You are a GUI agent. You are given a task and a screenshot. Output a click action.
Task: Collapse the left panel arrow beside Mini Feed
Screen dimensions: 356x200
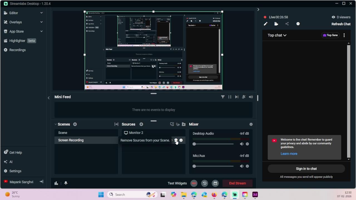pyautogui.click(x=49, y=98)
